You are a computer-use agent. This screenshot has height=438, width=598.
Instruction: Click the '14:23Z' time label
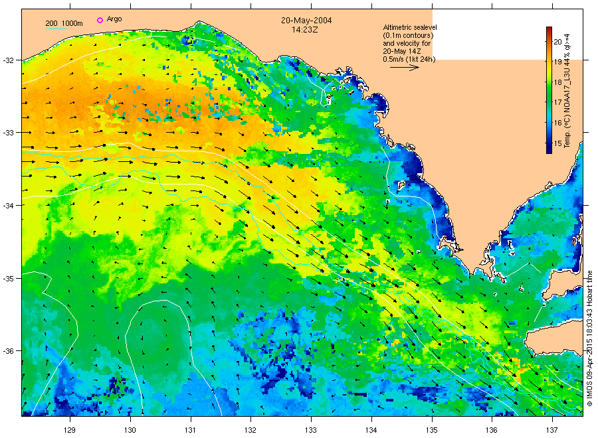tap(305, 29)
